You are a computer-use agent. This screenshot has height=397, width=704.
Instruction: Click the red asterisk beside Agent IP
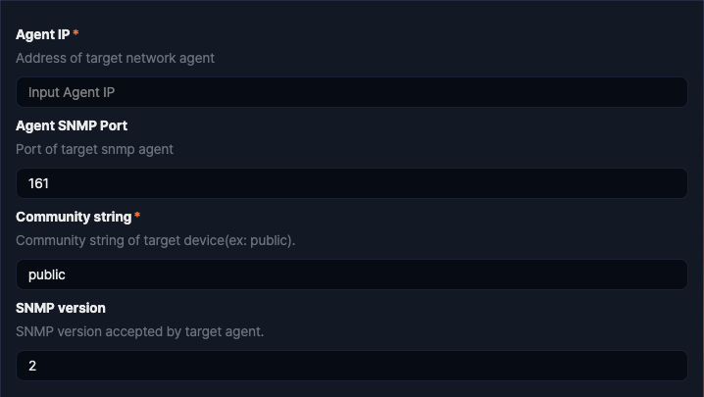click(x=76, y=35)
